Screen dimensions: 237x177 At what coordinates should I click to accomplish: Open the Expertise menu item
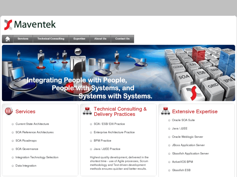point(79,39)
